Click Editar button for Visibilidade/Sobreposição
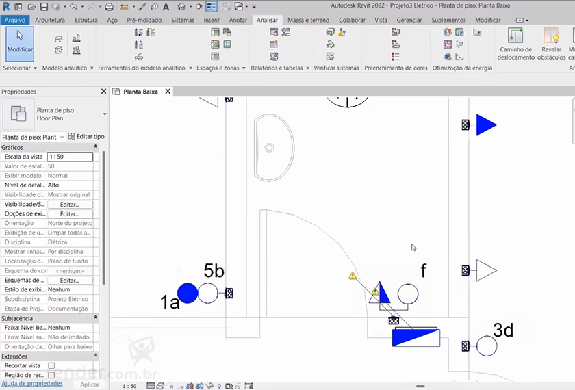The width and height of the screenshot is (575, 390). [69, 205]
